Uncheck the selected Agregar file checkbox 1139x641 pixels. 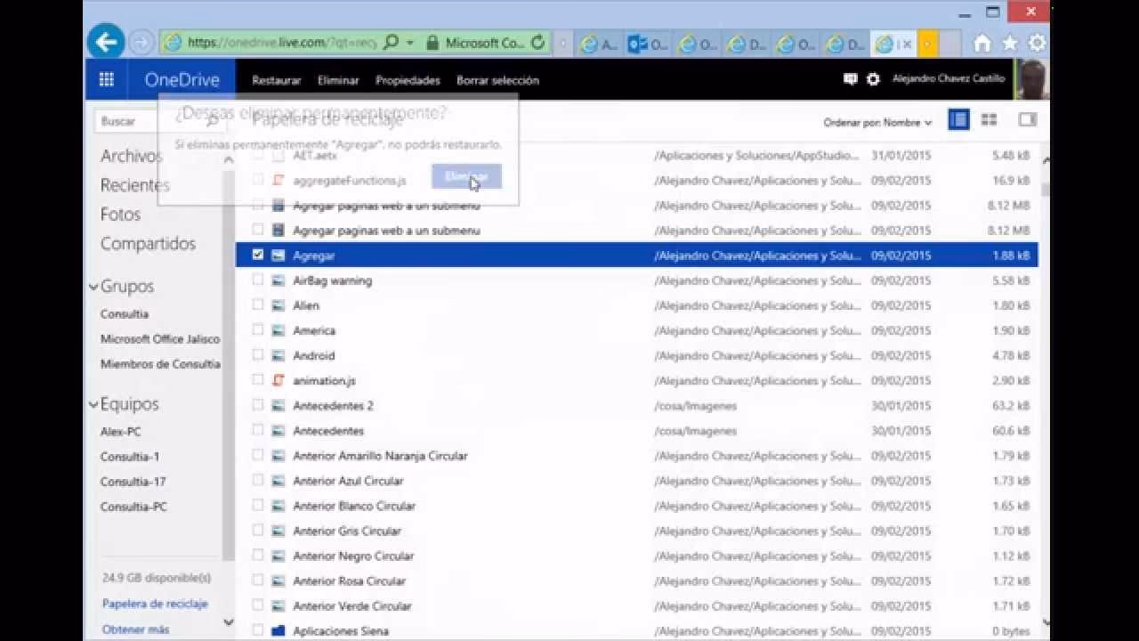click(258, 255)
